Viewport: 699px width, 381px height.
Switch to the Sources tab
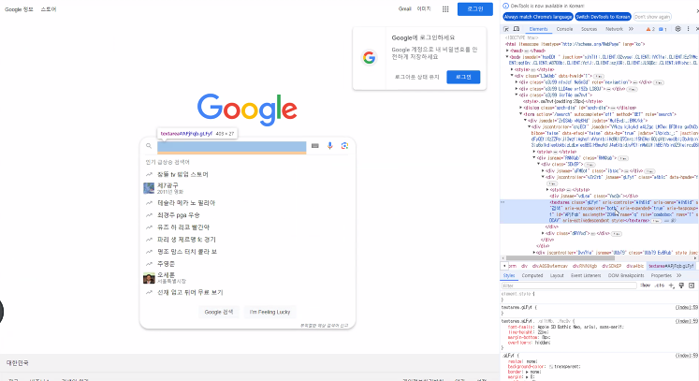click(x=589, y=29)
